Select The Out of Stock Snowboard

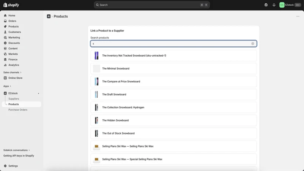click(174, 133)
